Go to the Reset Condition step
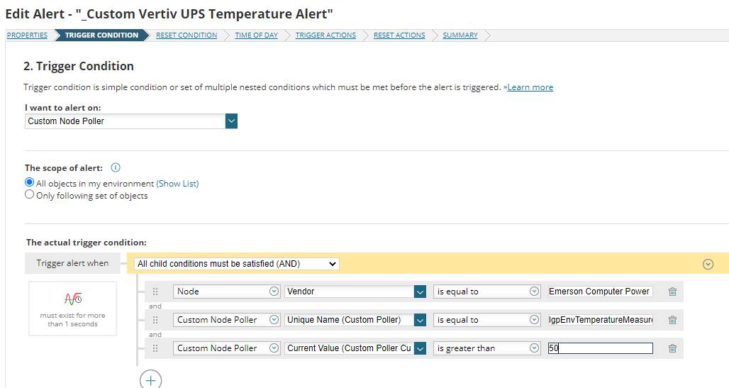The width and height of the screenshot is (729, 388). 187,35
